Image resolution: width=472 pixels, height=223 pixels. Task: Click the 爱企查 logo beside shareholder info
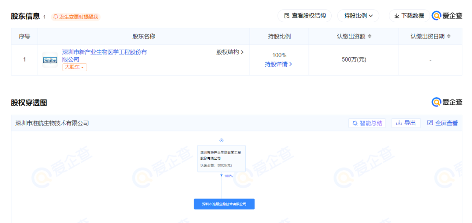tap(447, 16)
